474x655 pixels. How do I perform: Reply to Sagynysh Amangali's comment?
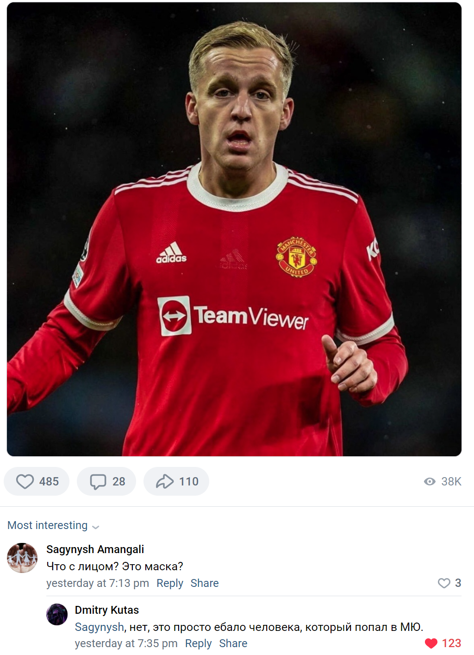[x=169, y=583]
